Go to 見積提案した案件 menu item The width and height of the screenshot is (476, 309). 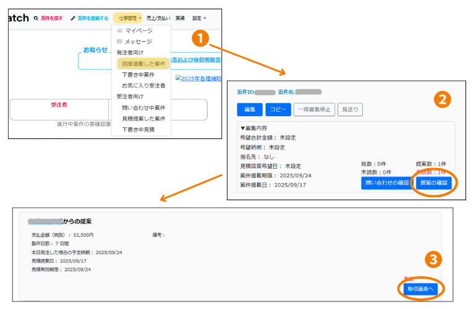pyautogui.click(x=143, y=118)
